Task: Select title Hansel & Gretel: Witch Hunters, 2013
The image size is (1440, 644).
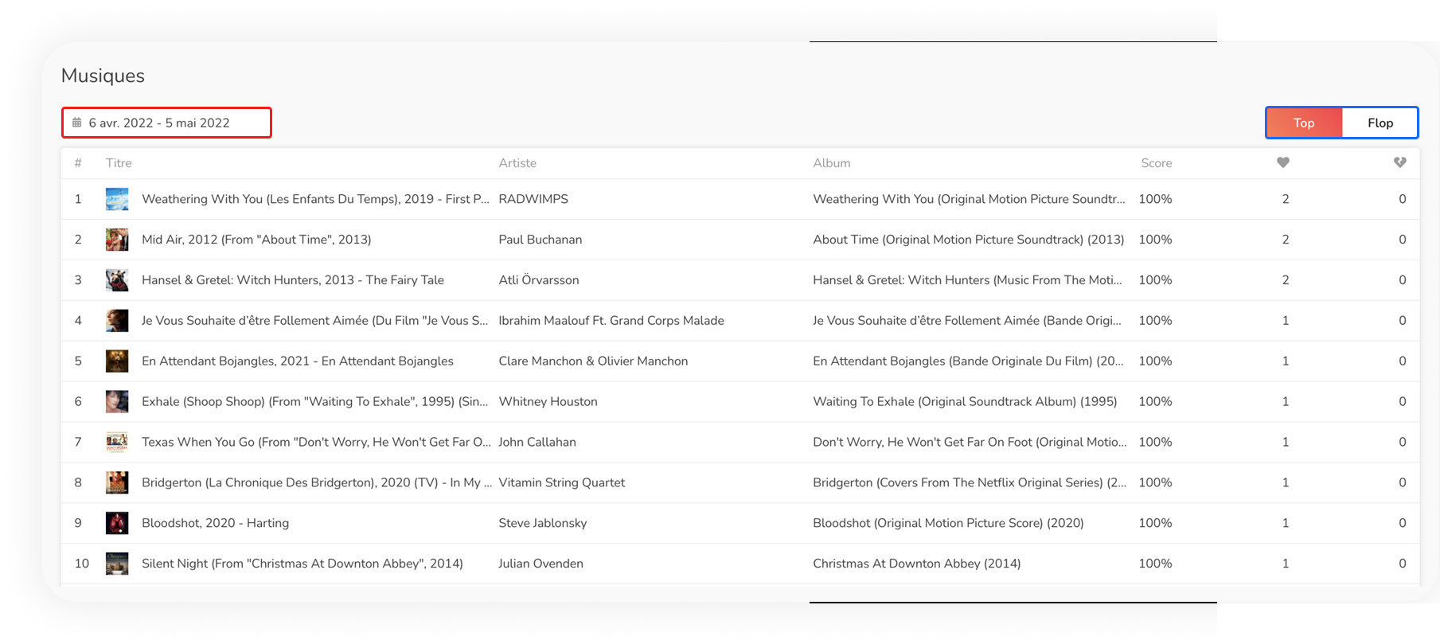Action: (x=293, y=280)
